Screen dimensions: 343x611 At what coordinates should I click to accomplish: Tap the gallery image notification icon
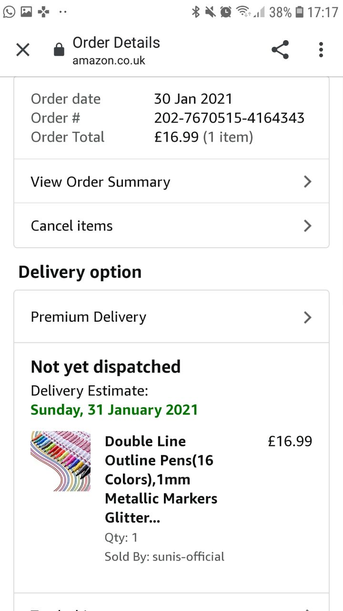[26, 12]
